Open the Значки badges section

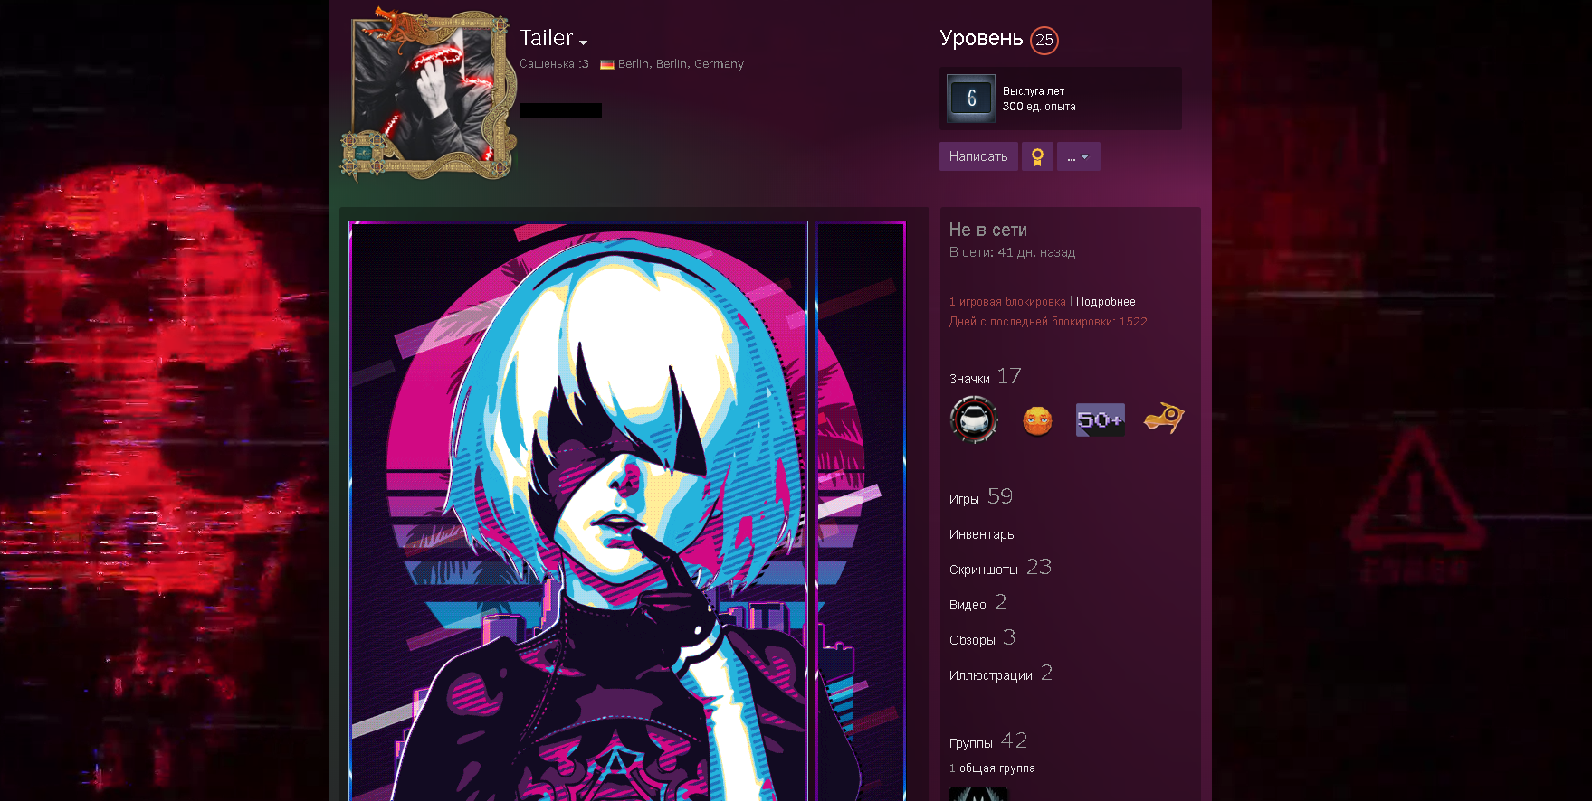point(986,377)
